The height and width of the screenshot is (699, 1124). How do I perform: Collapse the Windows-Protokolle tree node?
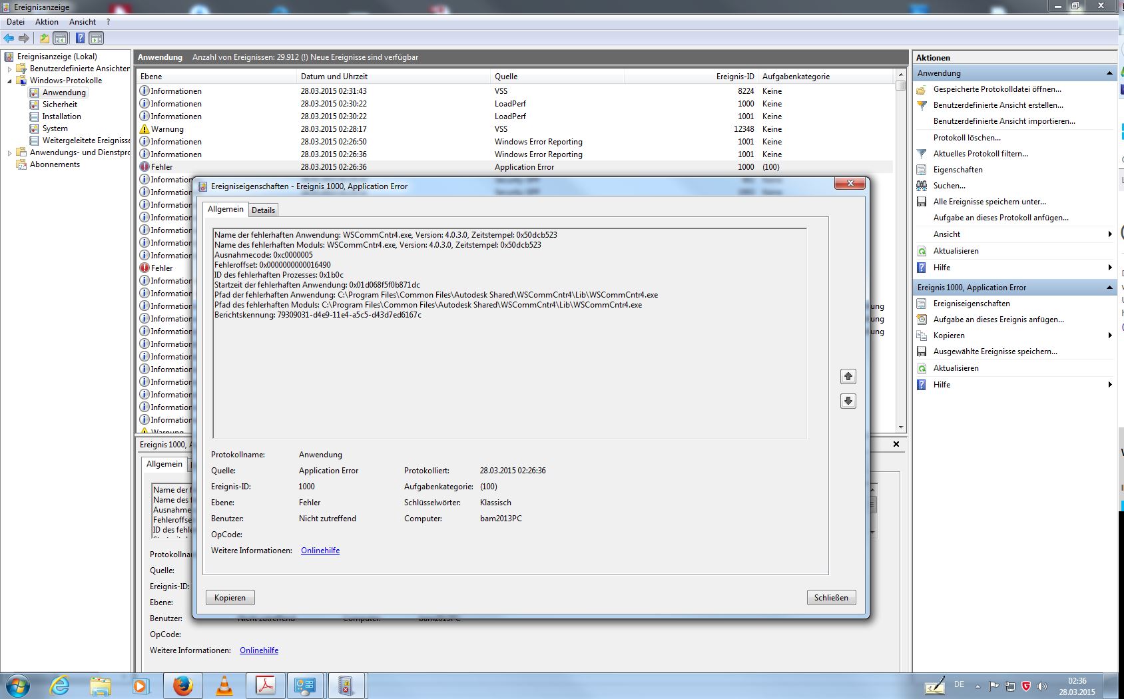9,81
